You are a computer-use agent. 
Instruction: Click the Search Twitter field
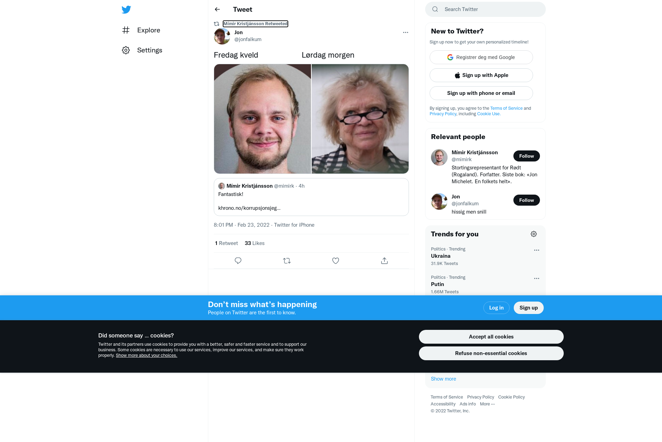[x=485, y=9]
